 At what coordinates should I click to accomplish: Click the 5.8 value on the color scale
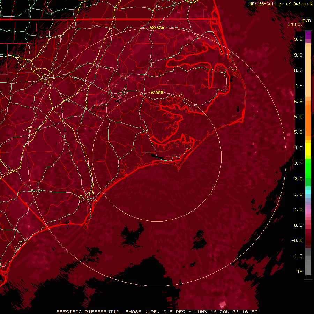click(x=298, y=117)
